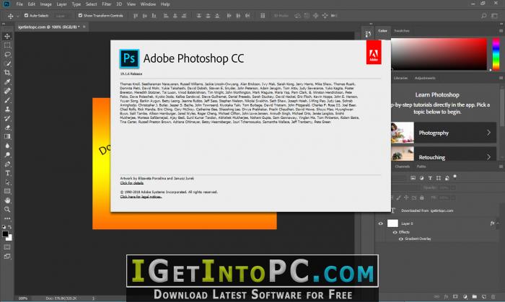Select the Eraser tool

[x=7, y=128]
